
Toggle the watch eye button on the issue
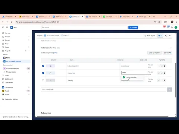point(160,36)
